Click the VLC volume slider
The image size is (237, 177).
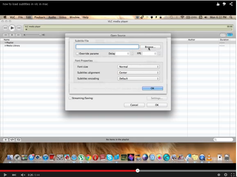[x=34, y=35]
